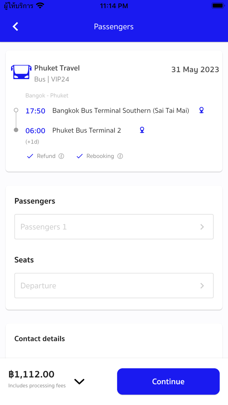Tap the departure time 17:50

click(35, 111)
